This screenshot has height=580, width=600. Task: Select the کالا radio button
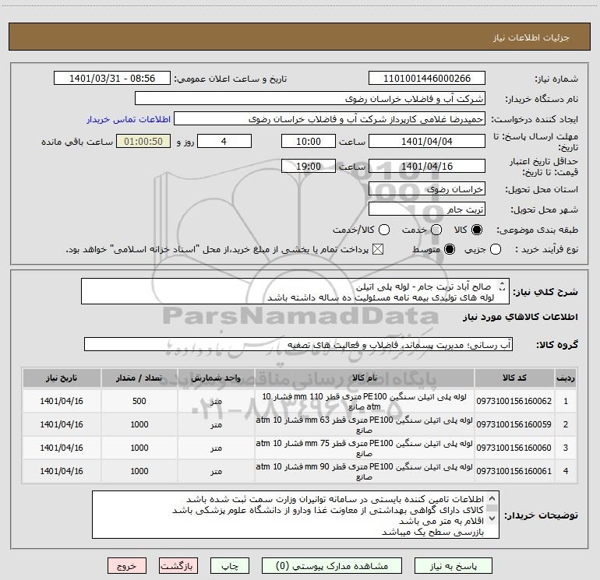(x=476, y=230)
